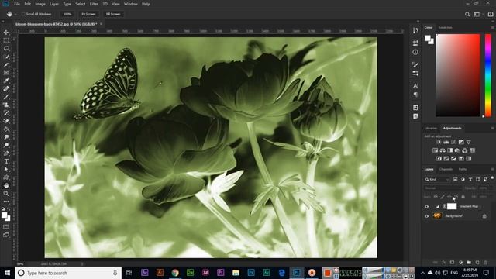Switch to the Libraries tab
Image resolution: width=496 pixels, height=279 pixels.
tap(431, 128)
